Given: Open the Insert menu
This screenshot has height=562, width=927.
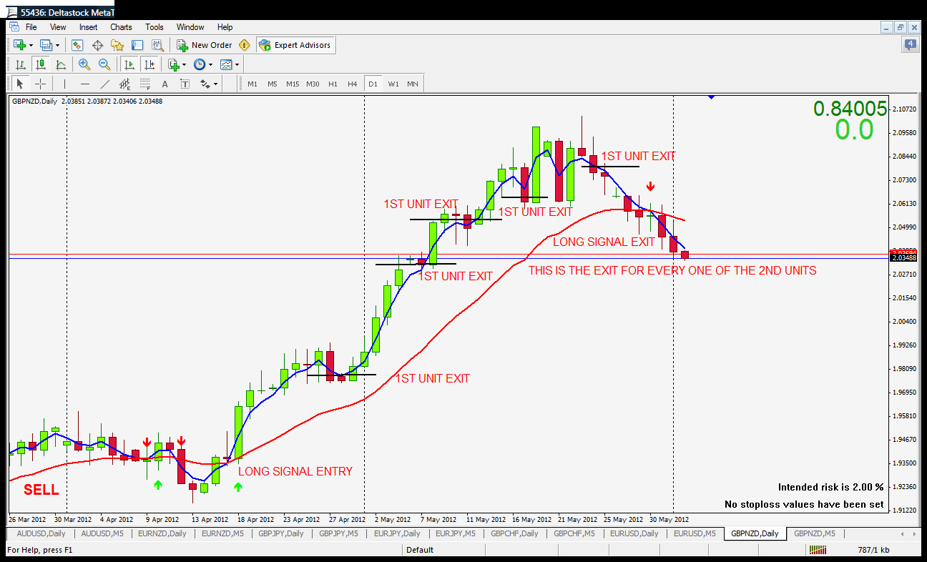Looking at the screenshot, I should pos(89,27).
